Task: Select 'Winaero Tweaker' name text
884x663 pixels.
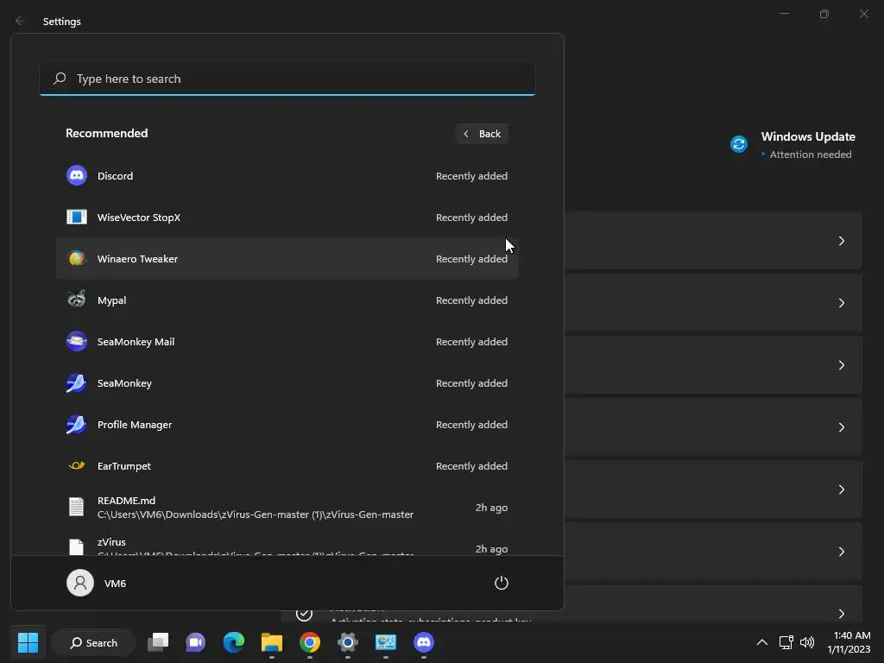Action: [x=137, y=259]
